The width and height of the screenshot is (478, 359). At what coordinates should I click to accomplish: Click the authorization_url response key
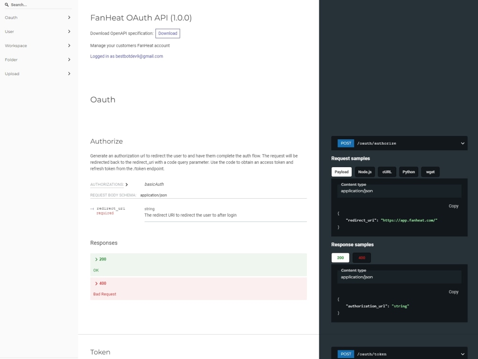[x=367, y=306]
